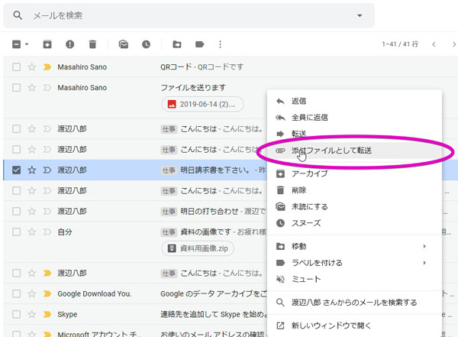Star the 明日の打ち合わせ mail
The width and height of the screenshot is (458, 337).
(31, 211)
